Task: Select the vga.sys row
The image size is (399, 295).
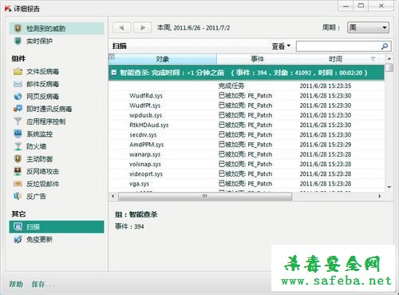Action: click(x=247, y=183)
